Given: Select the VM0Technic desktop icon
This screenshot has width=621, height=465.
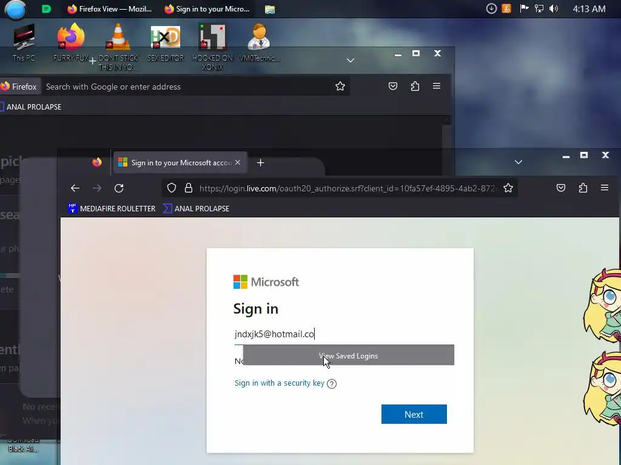Looking at the screenshot, I should (x=260, y=42).
